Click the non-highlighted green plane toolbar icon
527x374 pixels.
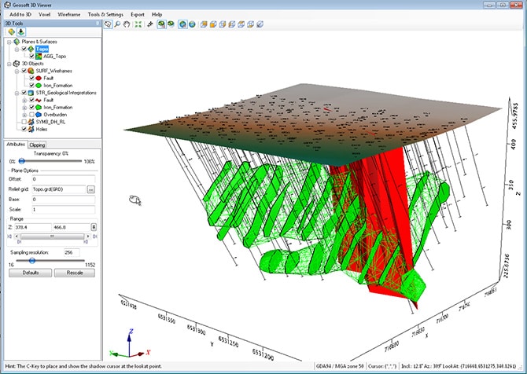pos(171,24)
